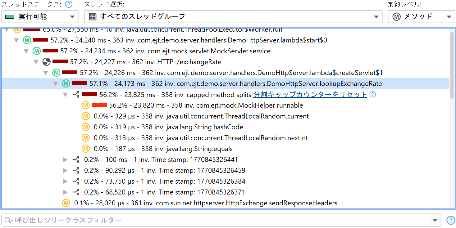Click the method icon for MockHelper.runnable
The width and height of the screenshot is (456, 228).
tap(85, 105)
